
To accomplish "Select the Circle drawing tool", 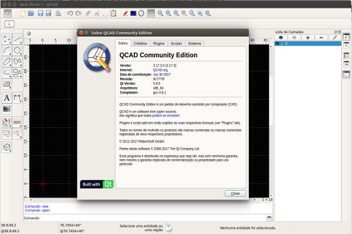I will (x=17, y=50).
